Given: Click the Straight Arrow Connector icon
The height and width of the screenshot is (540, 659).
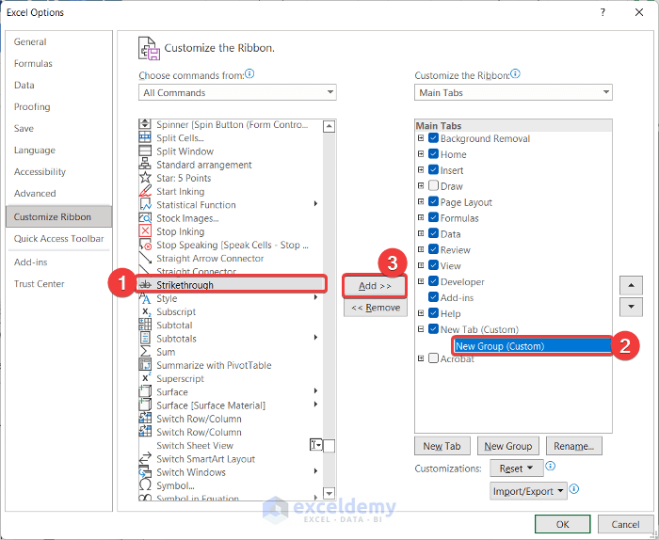Looking at the screenshot, I should 145,258.
